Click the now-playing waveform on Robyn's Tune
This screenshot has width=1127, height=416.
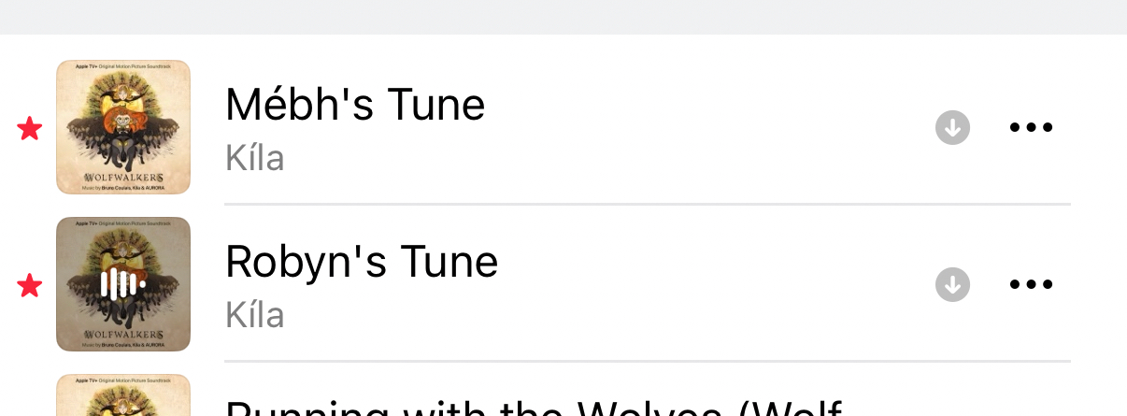pyautogui.click(x=123, y=284)
